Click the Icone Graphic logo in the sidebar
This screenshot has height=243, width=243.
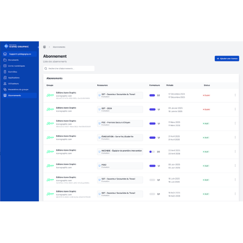click(x=17, y=46)
